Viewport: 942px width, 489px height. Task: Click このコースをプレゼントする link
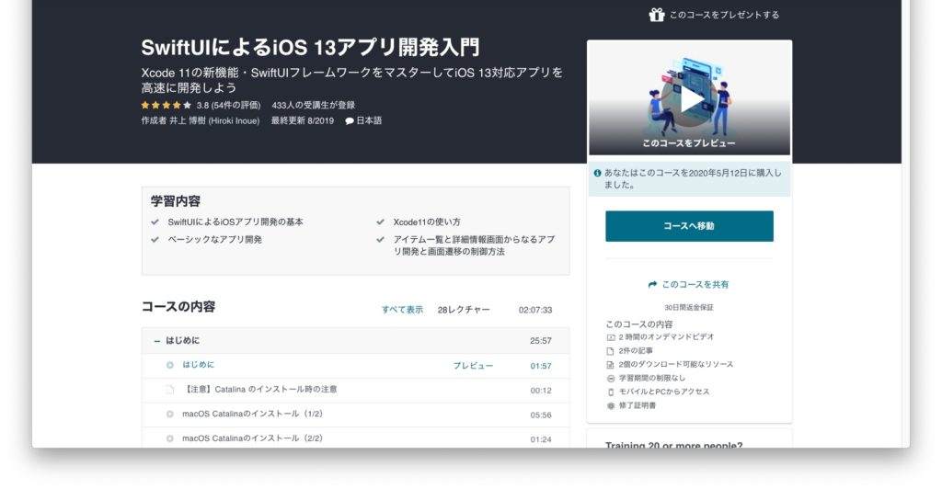coord(724,15)
